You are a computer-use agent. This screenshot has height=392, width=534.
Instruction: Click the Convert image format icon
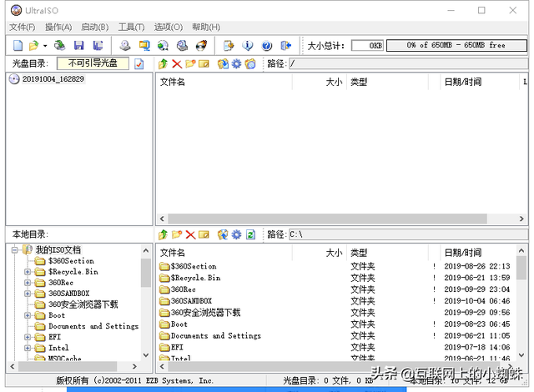164,45
